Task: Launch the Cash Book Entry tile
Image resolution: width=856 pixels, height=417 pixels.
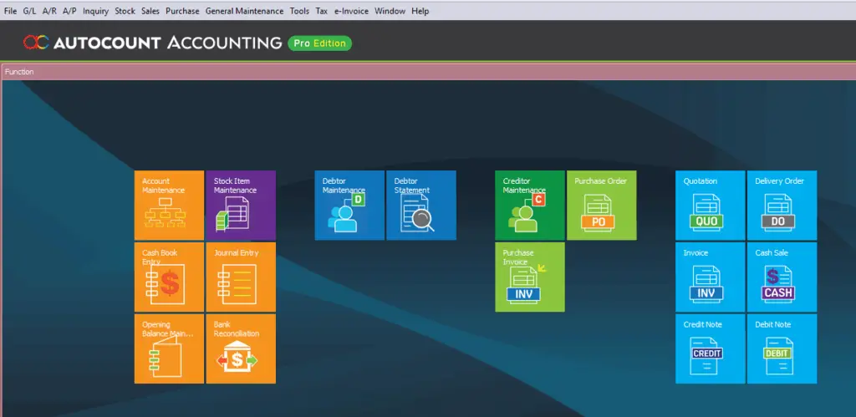Action: point(169,277)
